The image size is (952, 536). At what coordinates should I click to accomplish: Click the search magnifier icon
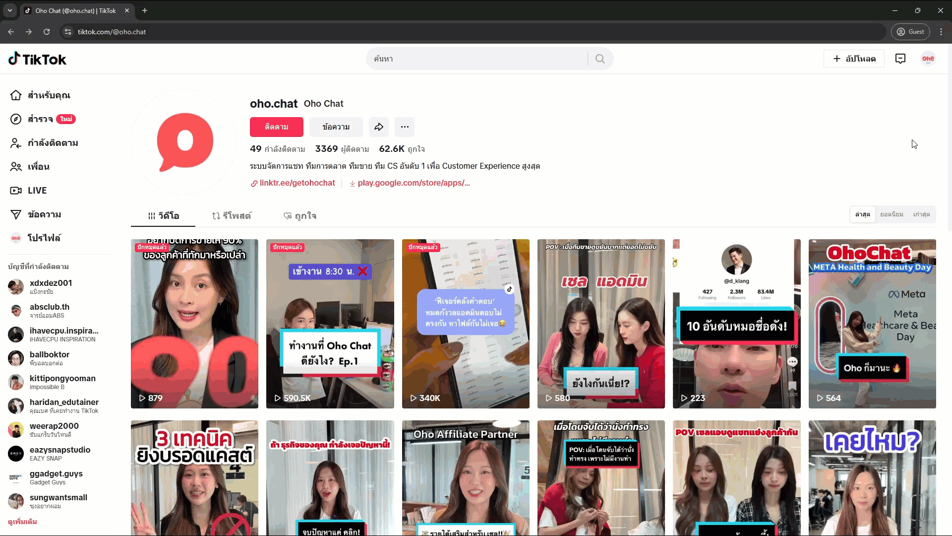(600, 59)
